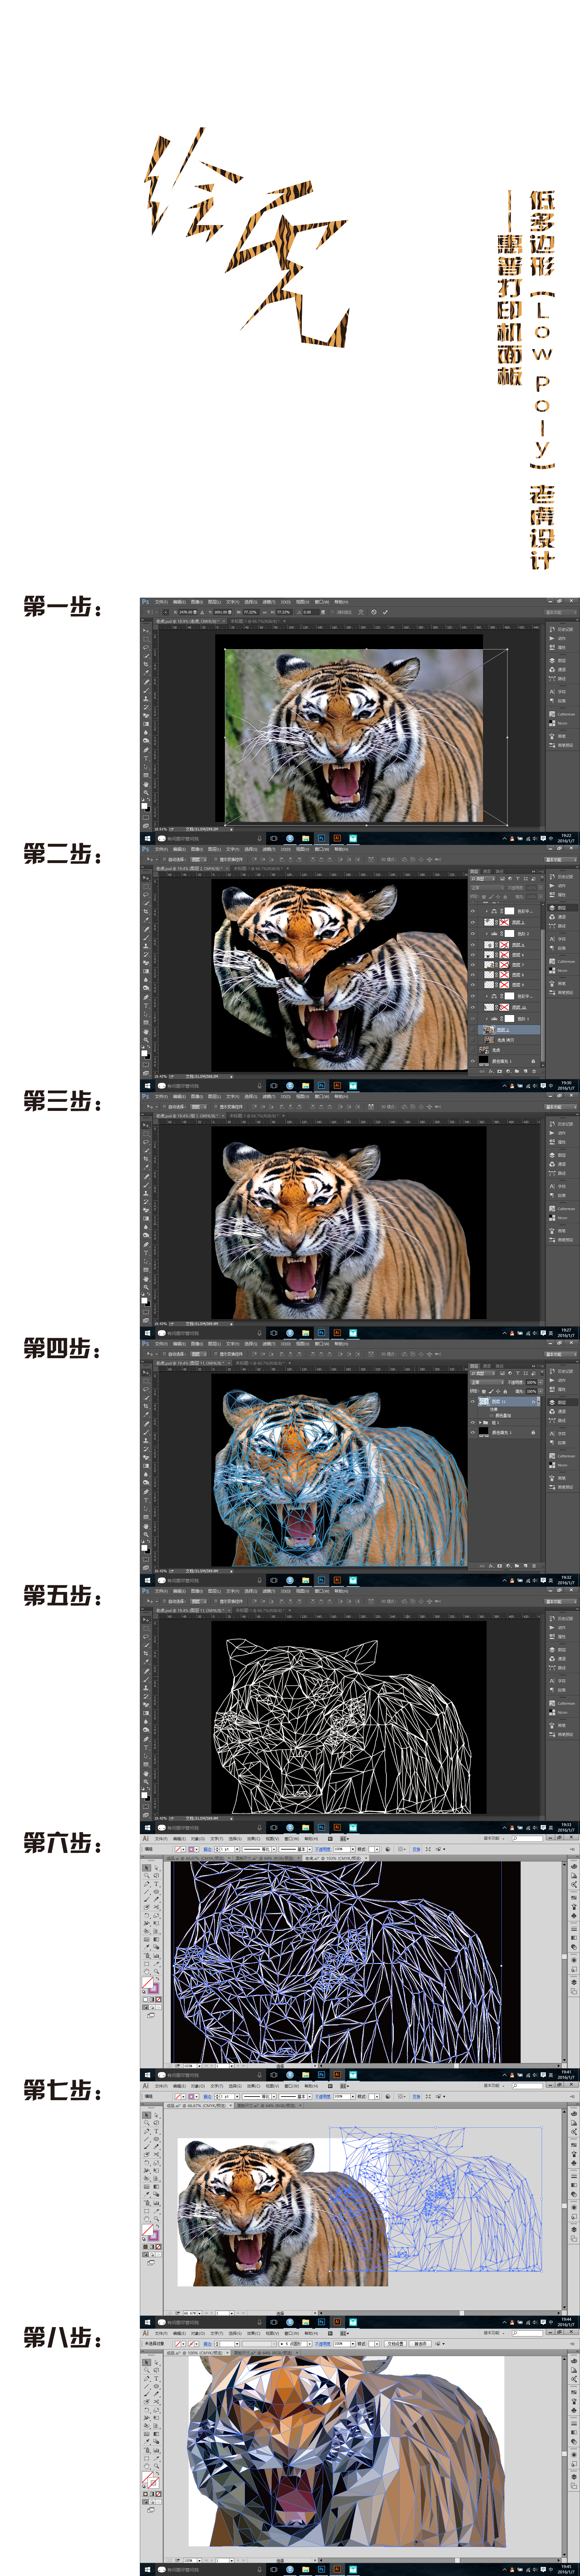Open 图层 menu in 第四步 Photoshop

(x=215, y=1344)
